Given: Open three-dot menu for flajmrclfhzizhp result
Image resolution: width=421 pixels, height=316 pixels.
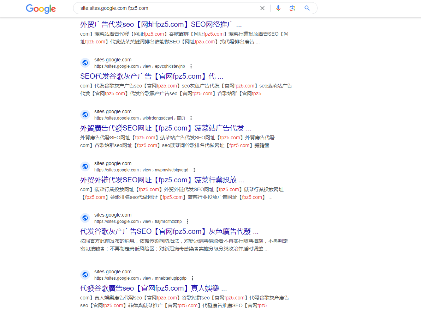Looking at the screenshot, I should click(188, 221).
